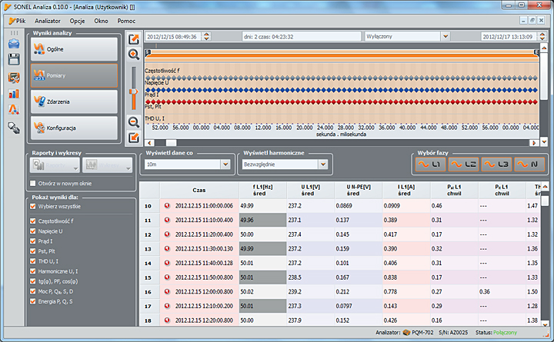Click the start date field 2012/12/15 08:49:36

(176, 36)
